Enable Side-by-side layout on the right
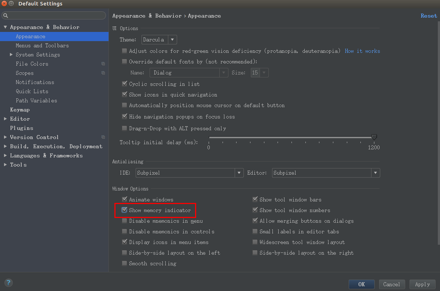Image resolution: width=440 pixels, height=291 pixels. tap(255, 253)
